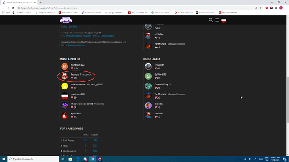289x162 pixels.
Task: Open 'CIU weapon balance program - Part 9' link
Action: point(88,36)
